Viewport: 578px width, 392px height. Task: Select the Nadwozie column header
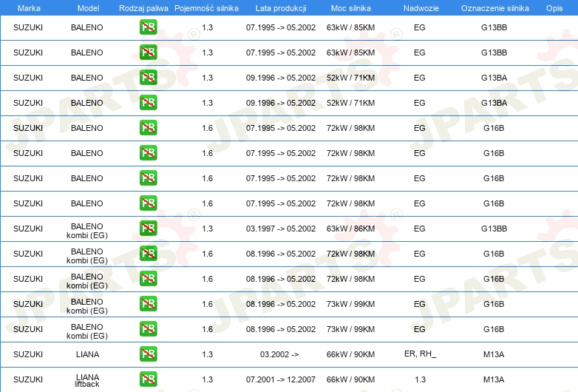coord(421,8)
